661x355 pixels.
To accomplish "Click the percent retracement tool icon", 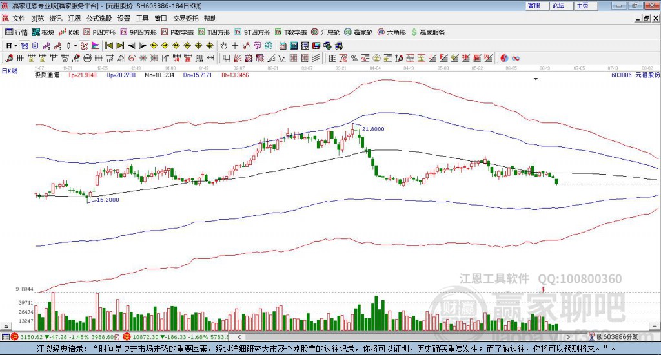I will click(354, 59).
